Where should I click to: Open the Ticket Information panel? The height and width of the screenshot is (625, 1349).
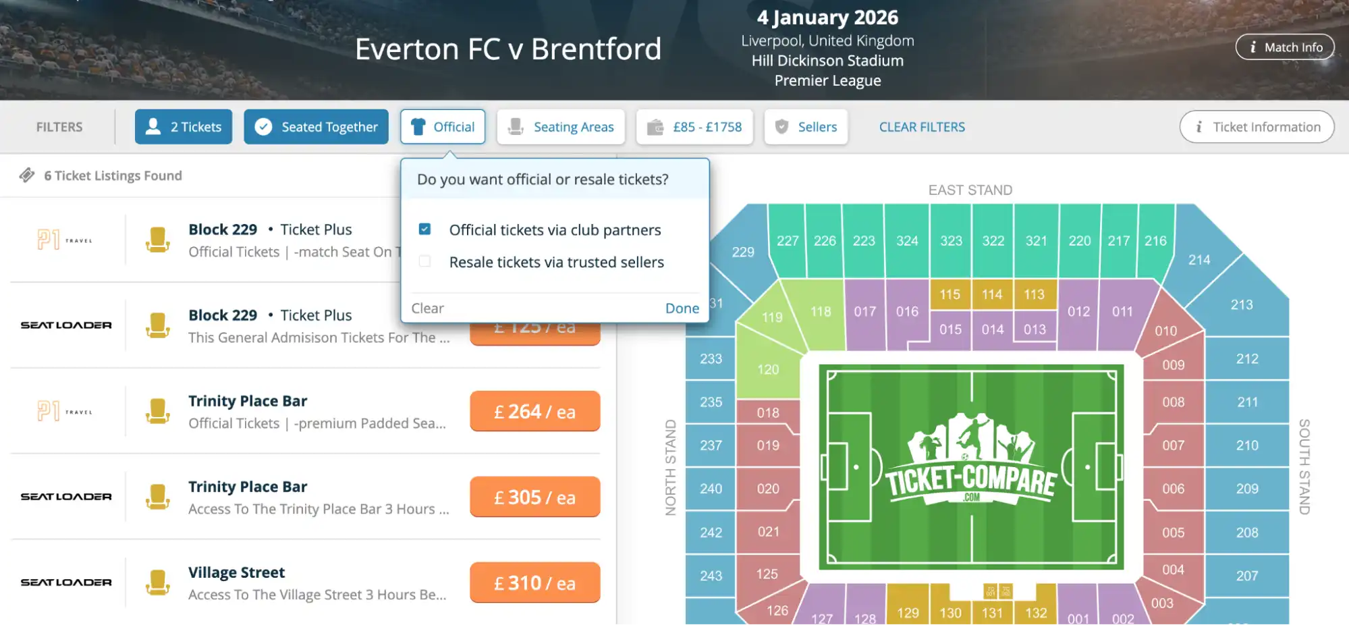click(1257, 126)
